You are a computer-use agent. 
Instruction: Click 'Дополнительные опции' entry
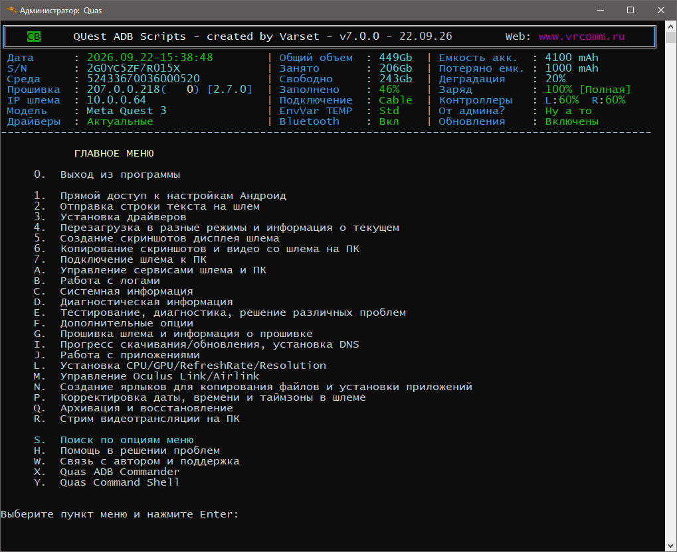(x=114, y=323)
